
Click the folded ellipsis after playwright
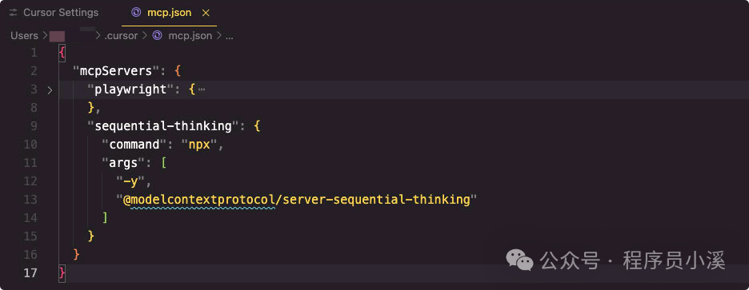201,89
